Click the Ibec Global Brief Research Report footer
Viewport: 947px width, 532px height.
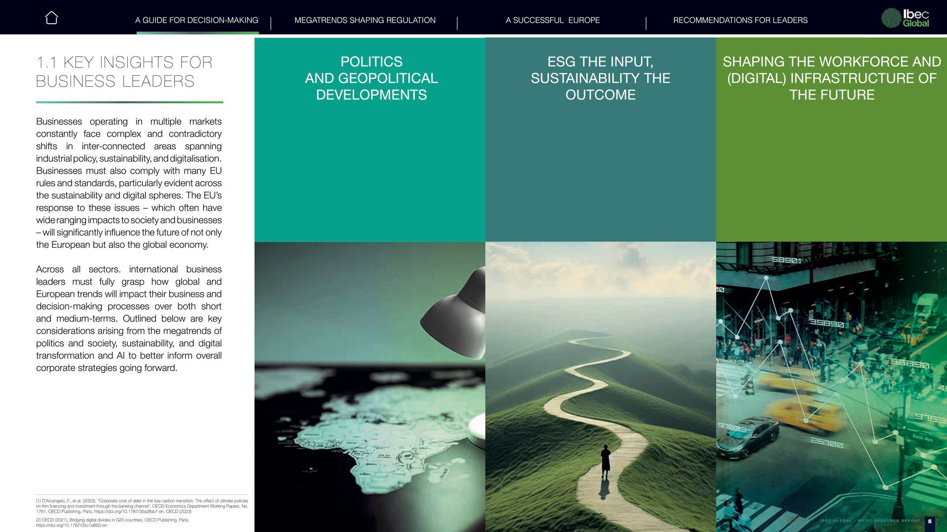pos(869,521)
